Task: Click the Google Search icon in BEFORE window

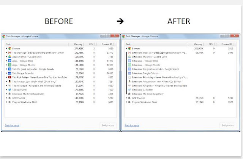Action: point(10,69)
